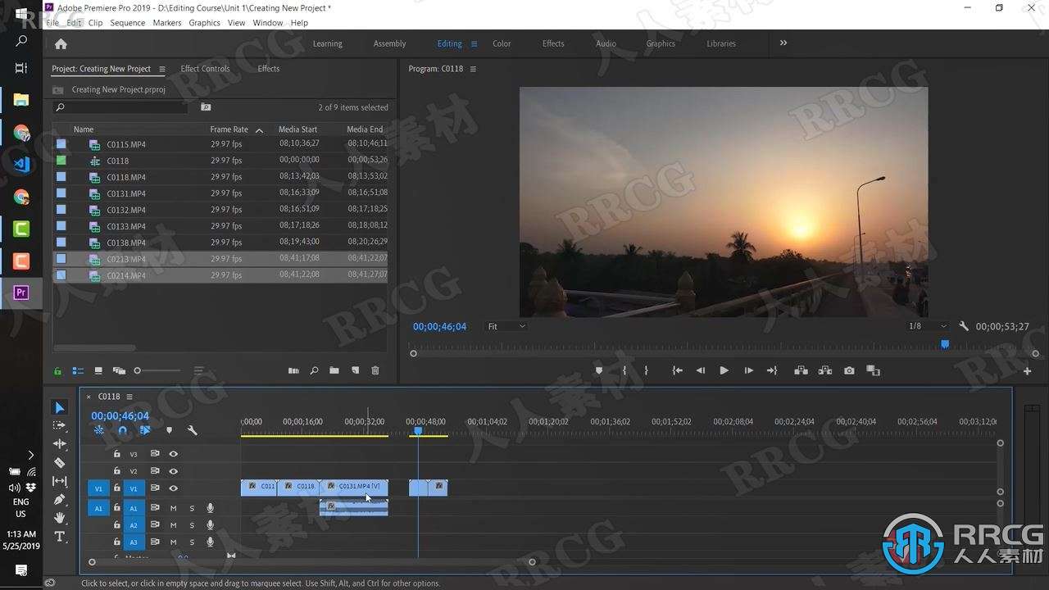Viewport: 1049px width, 590px height.
Task: Click New Bin folder icon in Project panel
Action: click(334, 370)
